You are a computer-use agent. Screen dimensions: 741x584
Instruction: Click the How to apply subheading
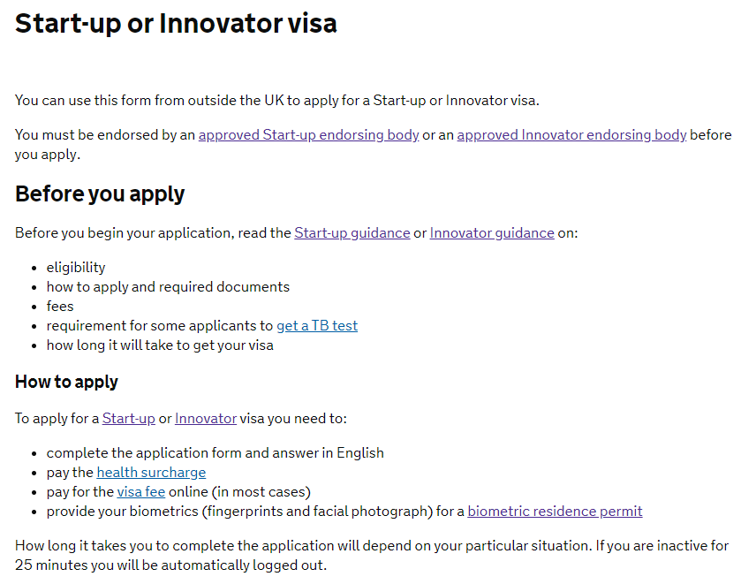(x=66, y=382)
